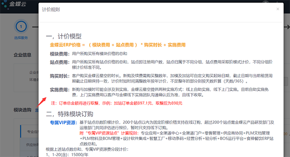Click the text 用户所购买所有模块价格的总和
The width and height of the screenshot is (290, 157).
[x=99, y=54]
